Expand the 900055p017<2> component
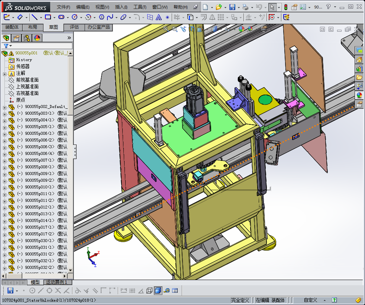The height and width of the screenshot is (305, 365). point(5,235)
